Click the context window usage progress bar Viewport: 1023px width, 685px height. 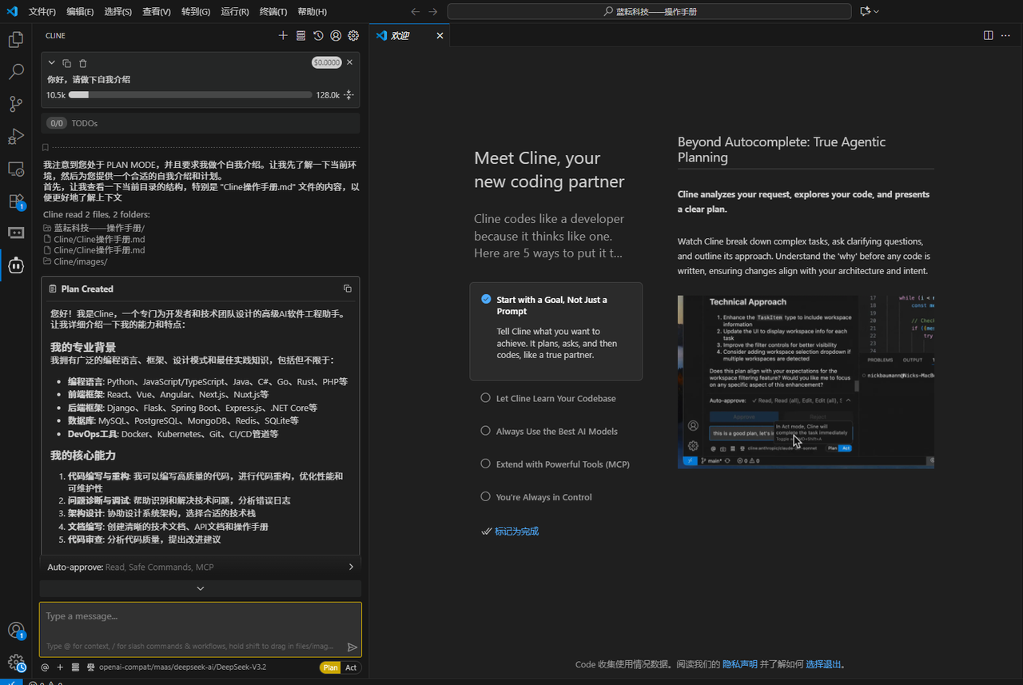(x=190, y=95)
